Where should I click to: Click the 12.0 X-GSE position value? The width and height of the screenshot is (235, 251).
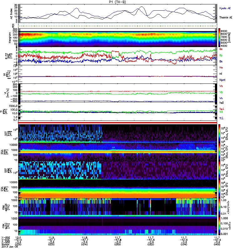point(18,238)
